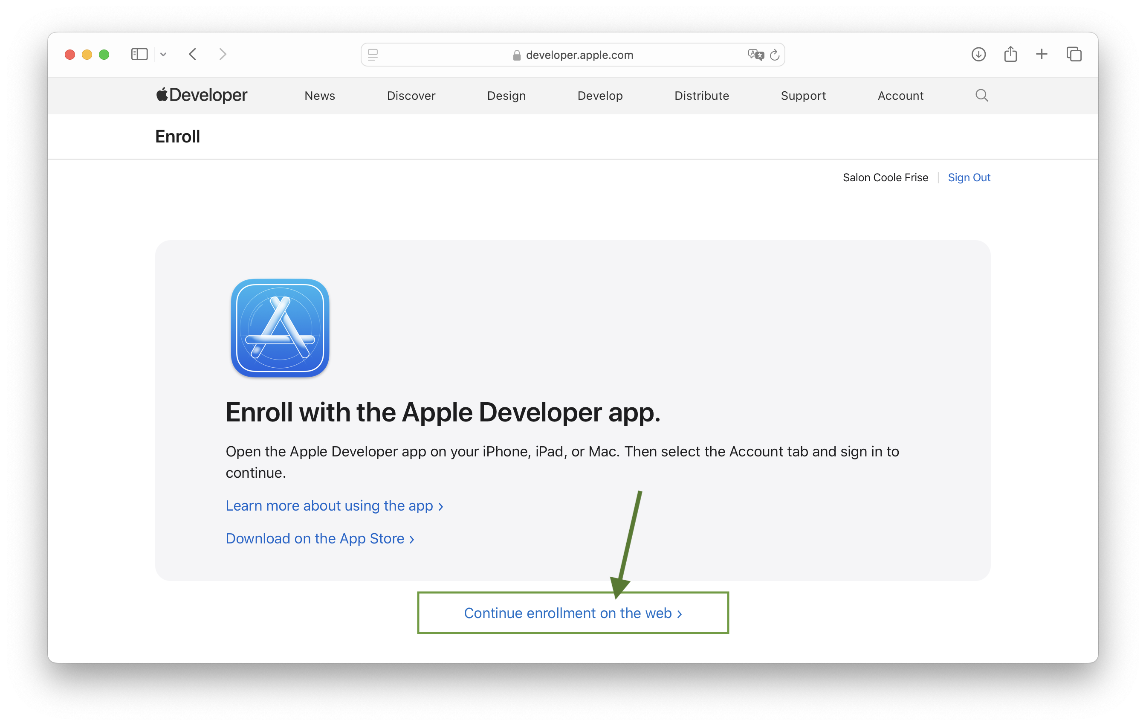
Task: Open the Share icon in toolbar
Action: (1010, 54)
